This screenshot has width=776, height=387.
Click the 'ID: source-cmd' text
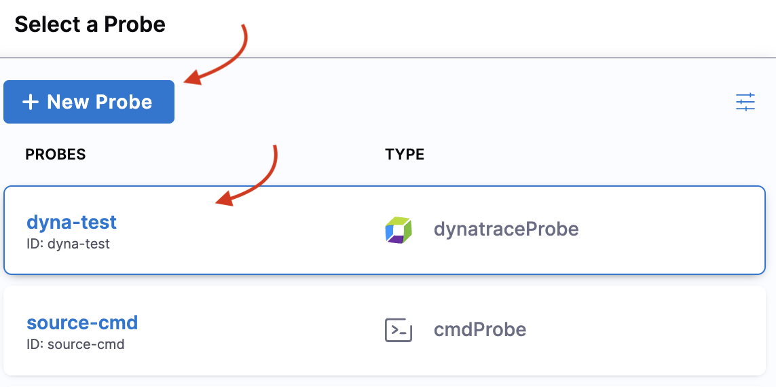(x=75, y=344)
